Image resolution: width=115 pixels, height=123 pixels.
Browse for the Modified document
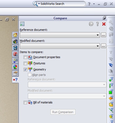pos(103,46)
